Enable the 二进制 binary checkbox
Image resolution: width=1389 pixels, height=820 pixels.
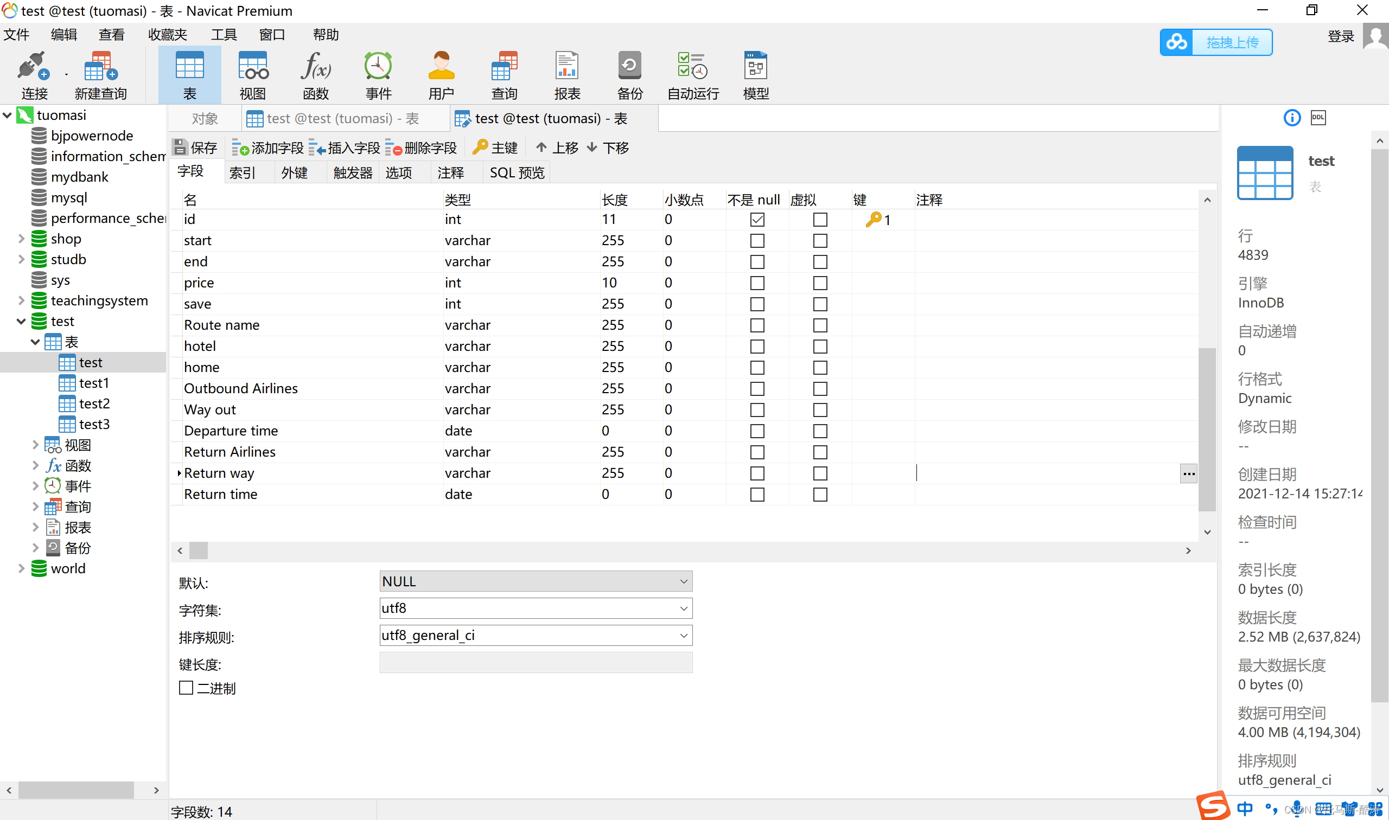[x=186, y=688]
